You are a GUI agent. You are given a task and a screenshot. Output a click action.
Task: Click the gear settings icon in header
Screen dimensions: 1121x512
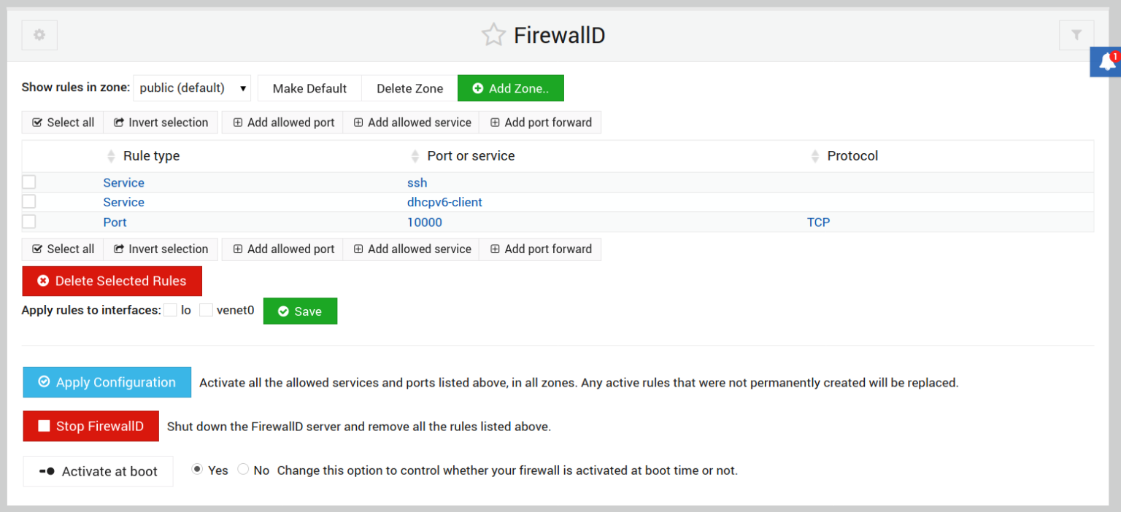tap(39, 35)
